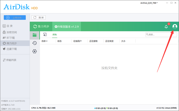The width and height of the screenshot is (179, 111).
Task: Minimize the AirDisk window
Action: 167,3
